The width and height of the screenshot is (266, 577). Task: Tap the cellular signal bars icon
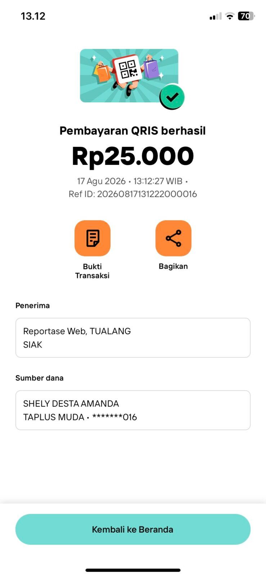click(216, 16)
